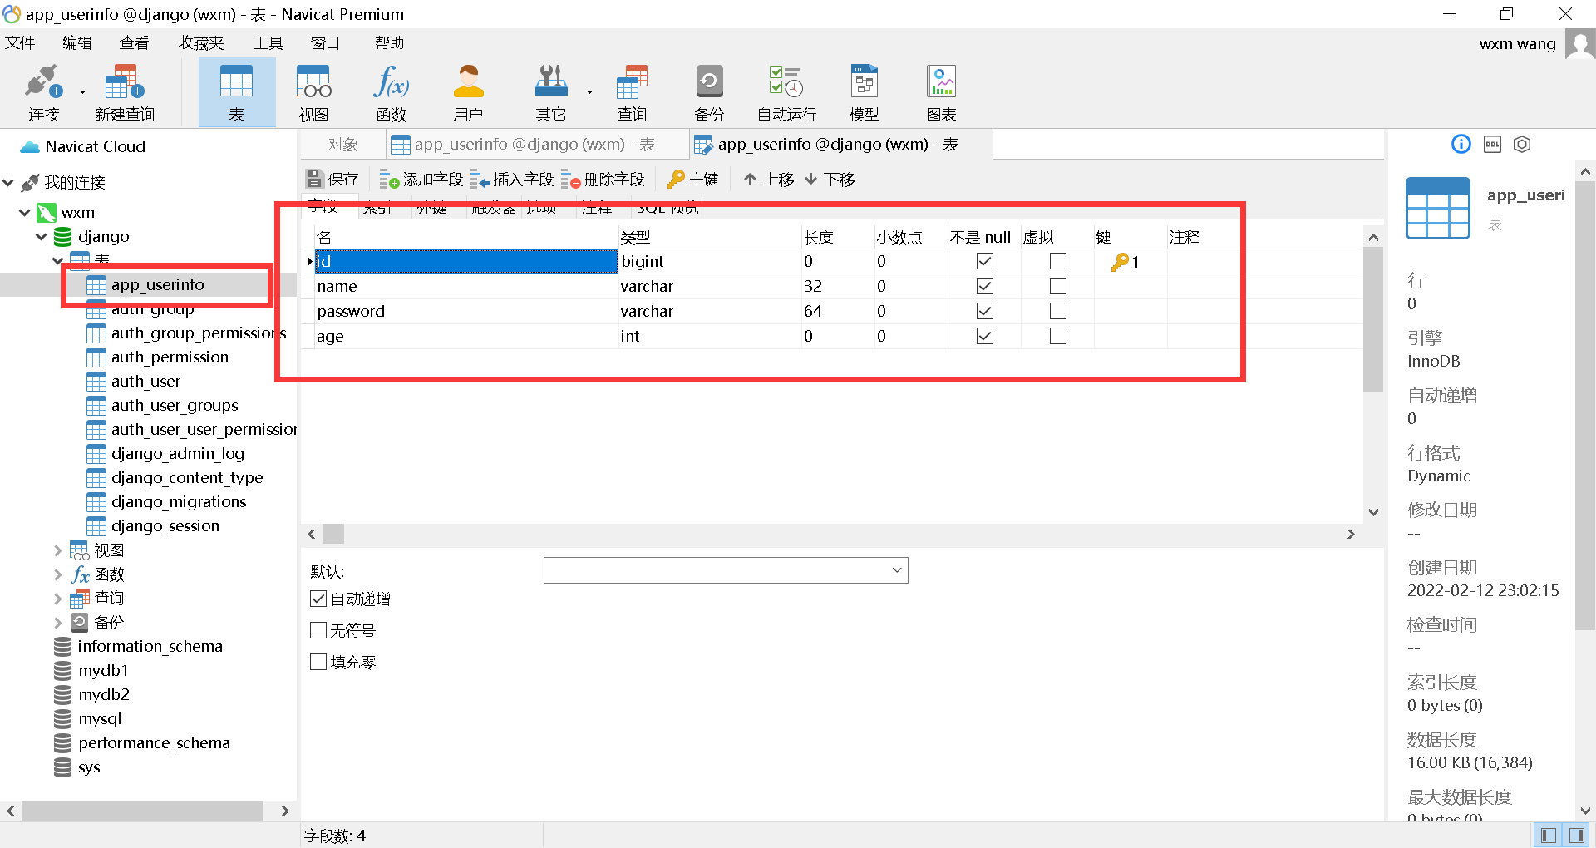Open the 函数 objects panel
This screenshot has width=1596, height=848.
(x=390, y=91)
